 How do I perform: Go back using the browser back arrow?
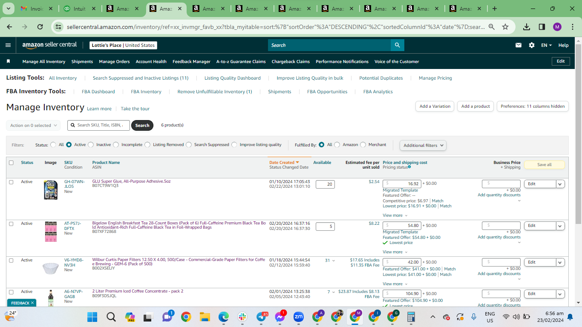coord(10,27)
